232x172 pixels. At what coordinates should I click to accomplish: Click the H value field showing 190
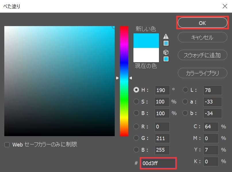[x=162, y=90]
